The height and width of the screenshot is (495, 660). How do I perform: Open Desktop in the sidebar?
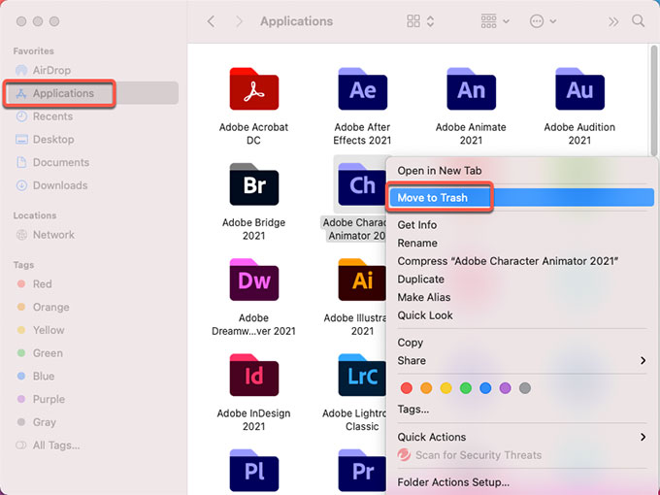pyautogui.click(x=53, y=140)
